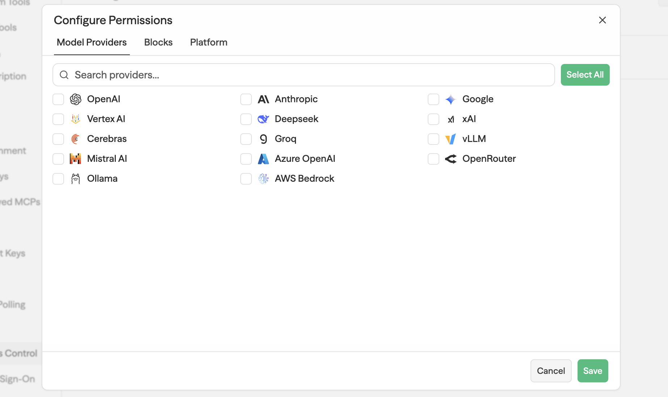Click the Google provider icon
The image size is (668, 397).
pyautogui.click(x=451, y=99)
